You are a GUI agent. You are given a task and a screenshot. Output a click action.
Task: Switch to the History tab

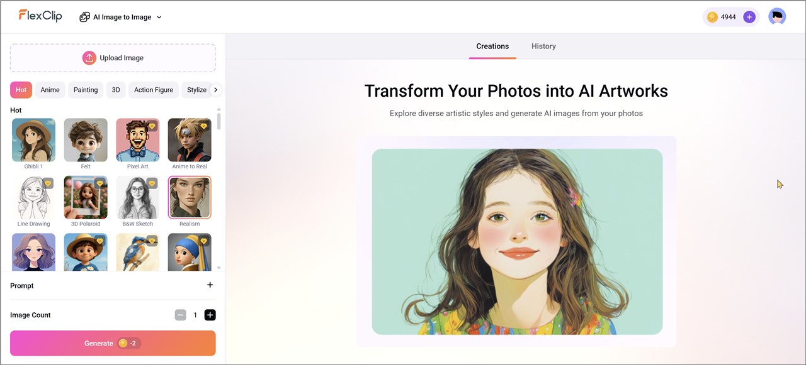[543, 46]
